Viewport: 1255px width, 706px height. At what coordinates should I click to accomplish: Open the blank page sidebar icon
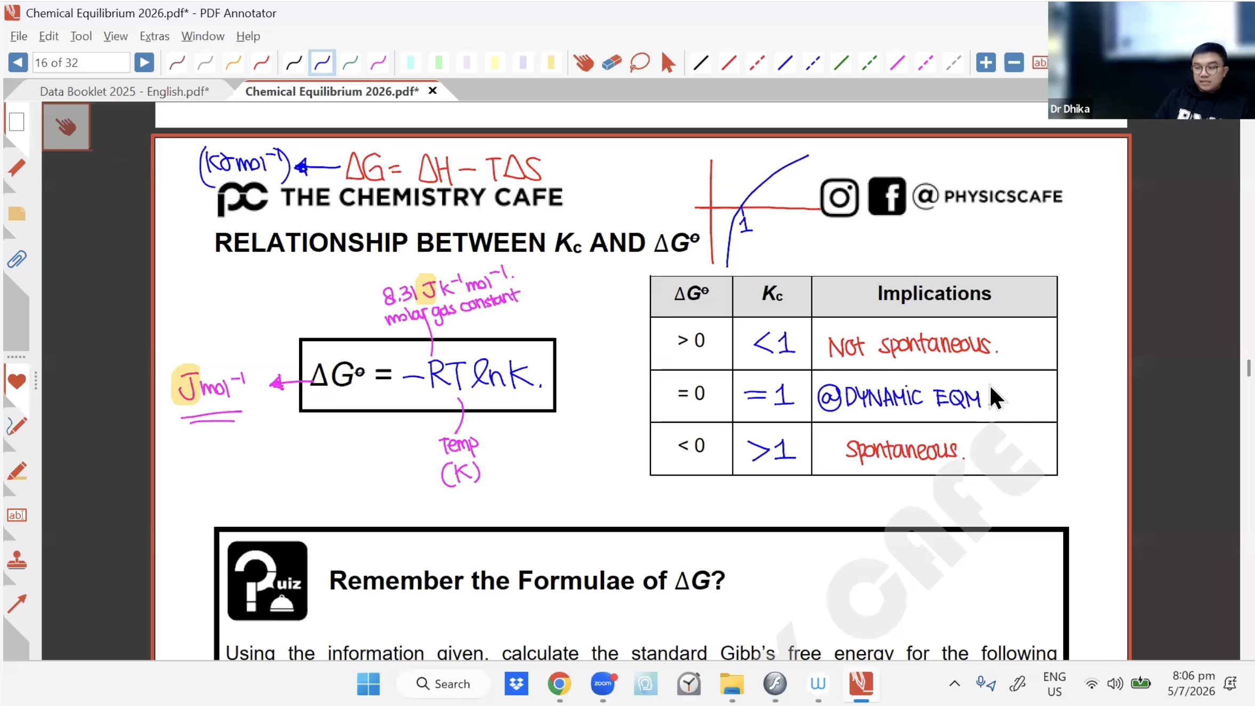(x=17, y=122)
